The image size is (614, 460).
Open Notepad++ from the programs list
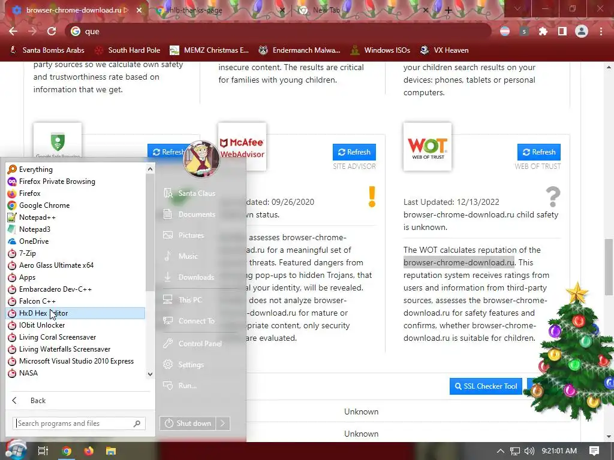76,217
